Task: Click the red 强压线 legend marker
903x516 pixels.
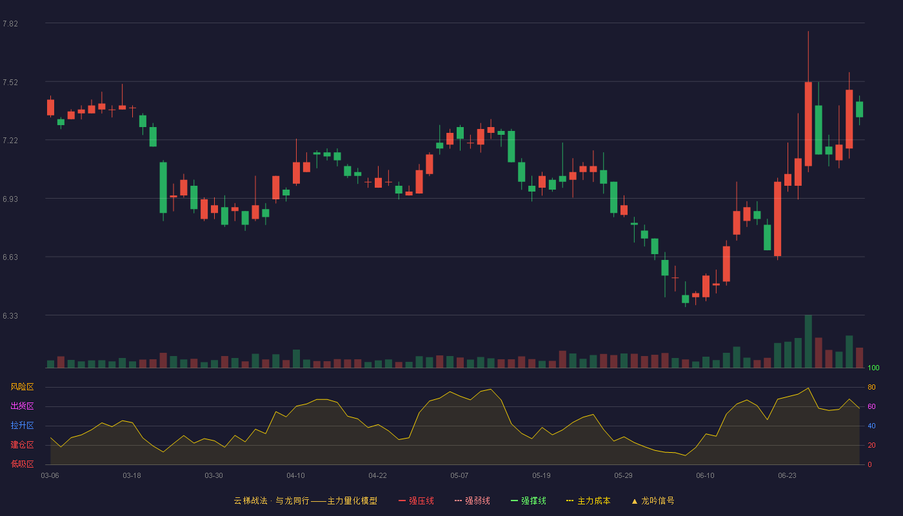Action: [x=402, y=501]
